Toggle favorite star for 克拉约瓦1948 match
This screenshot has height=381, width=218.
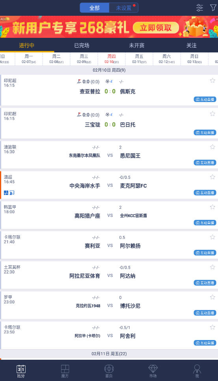click(x=212, y=297)
